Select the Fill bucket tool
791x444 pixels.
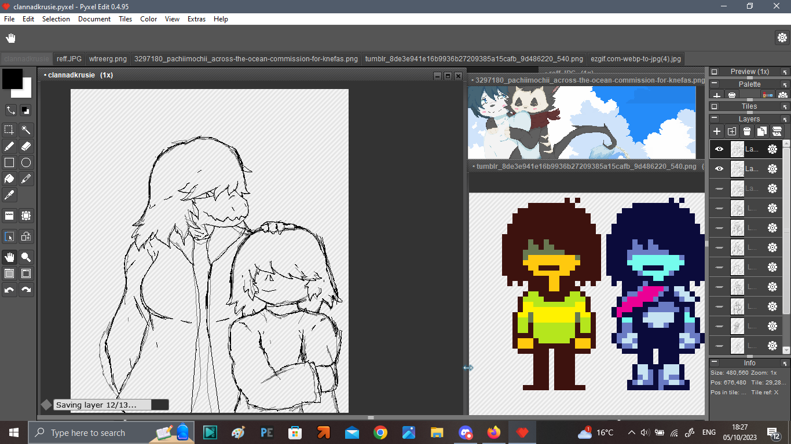[x=9, y=179]
